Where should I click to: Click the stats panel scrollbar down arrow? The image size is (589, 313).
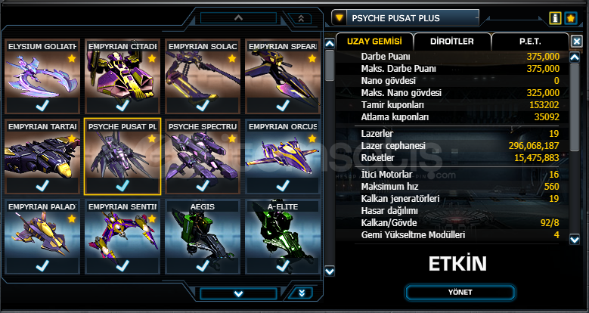pyautogui.click(x=575, y=239)
